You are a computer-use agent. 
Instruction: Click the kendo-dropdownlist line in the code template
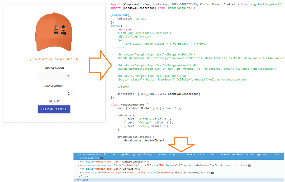tap(201, 58)
